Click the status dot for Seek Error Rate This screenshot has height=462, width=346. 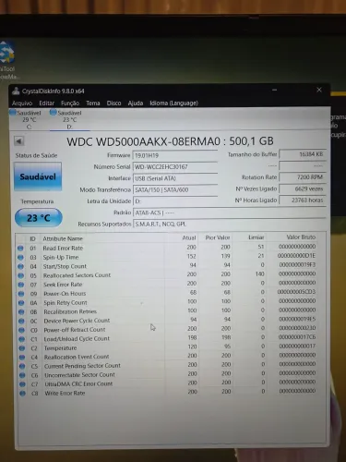coord(21,285)
